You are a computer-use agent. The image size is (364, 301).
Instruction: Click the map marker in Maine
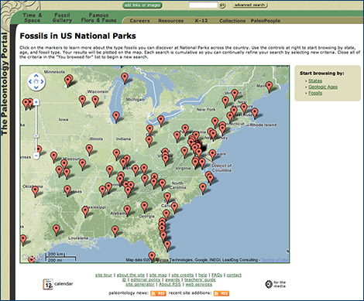click(x=269, y=86)
